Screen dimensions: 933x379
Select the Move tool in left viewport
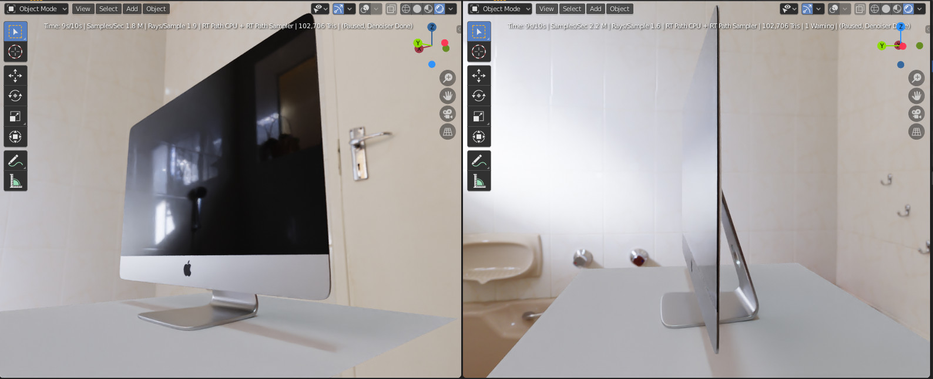pos(15,76)
